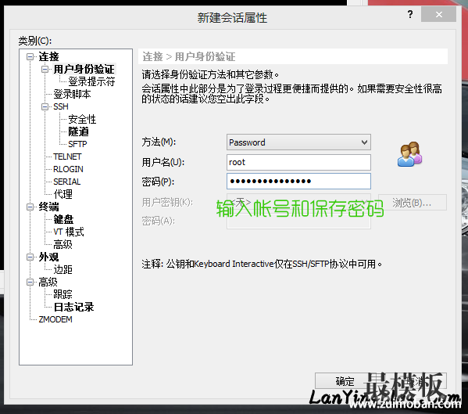This screenshot has width=468, height=414.
Task: Click the 浏览(B)... button
Action: click(413, 203)
